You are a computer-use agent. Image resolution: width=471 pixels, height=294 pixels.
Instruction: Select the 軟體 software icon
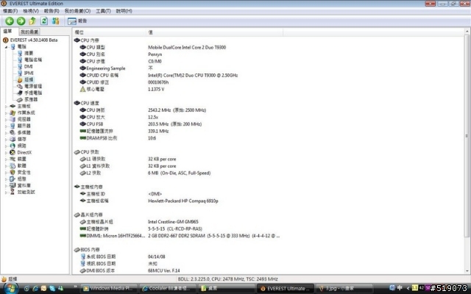13,165
